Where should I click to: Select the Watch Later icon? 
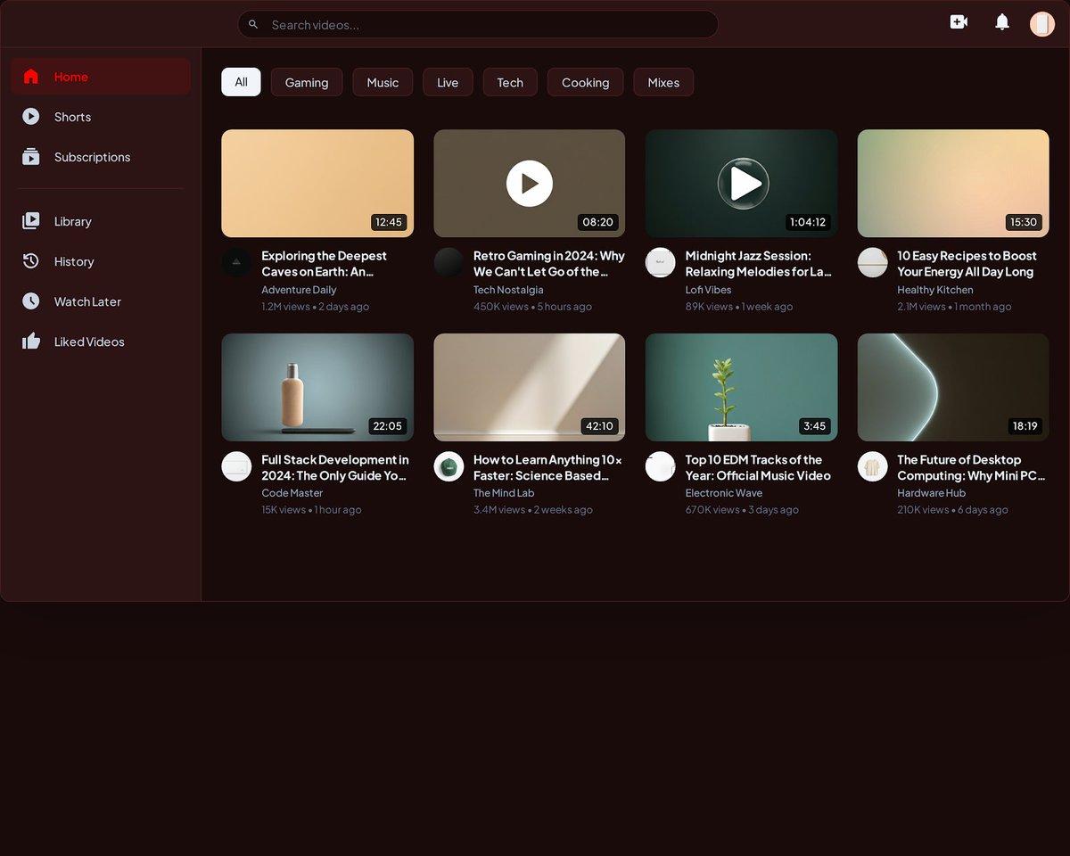31,300
